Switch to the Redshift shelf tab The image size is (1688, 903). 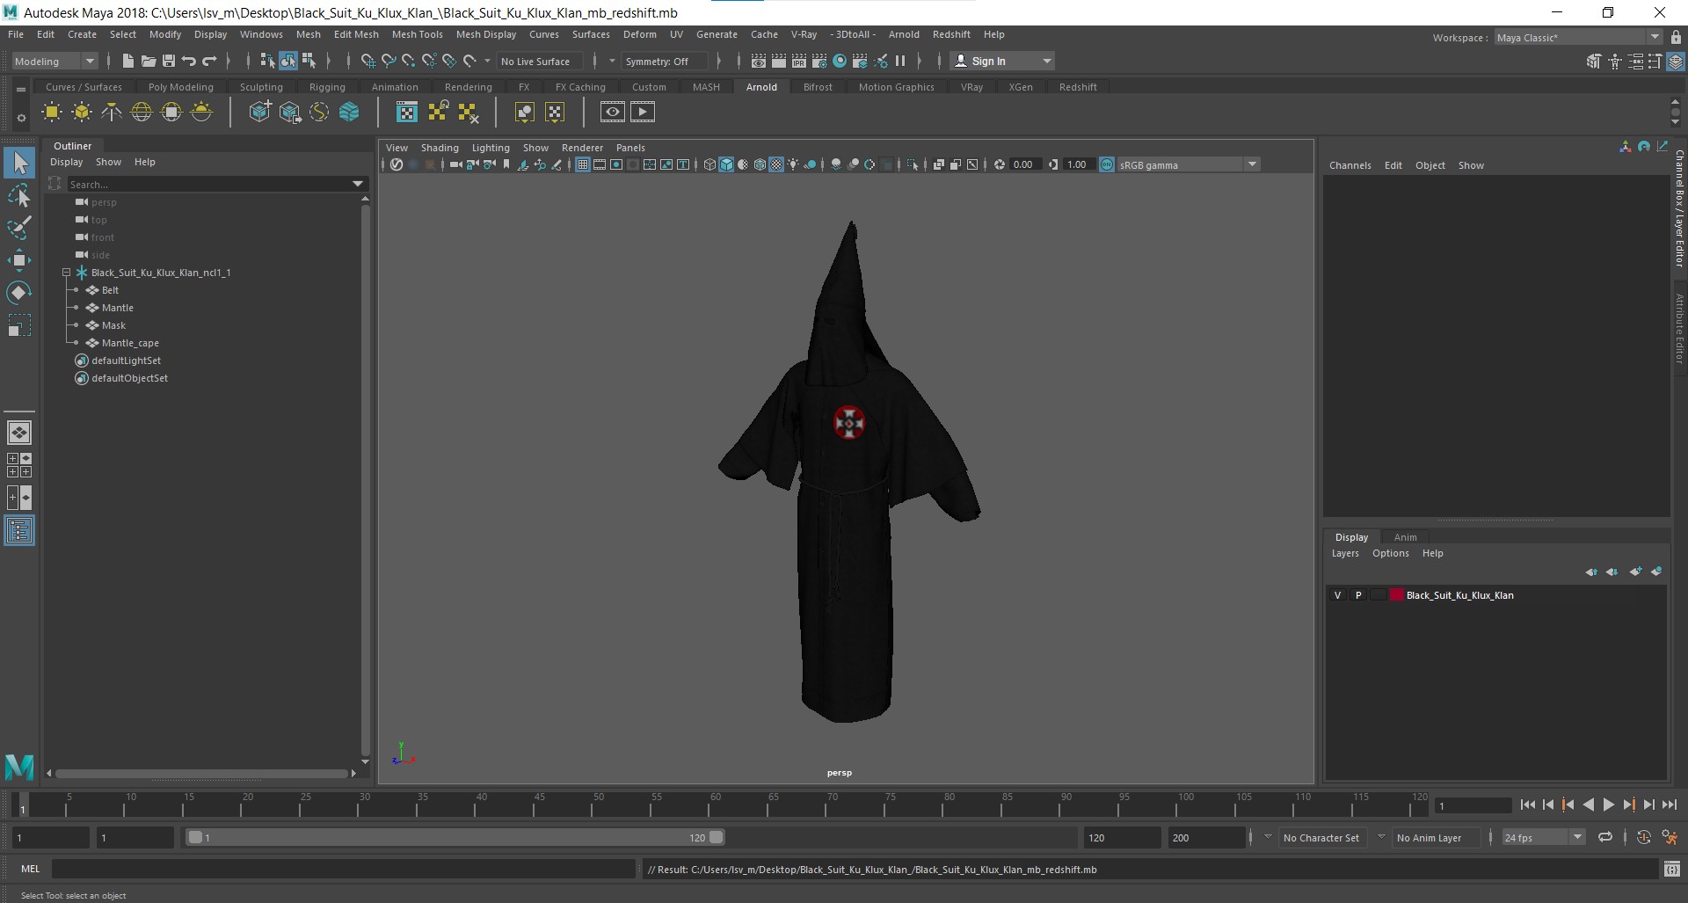[1077, 87]
